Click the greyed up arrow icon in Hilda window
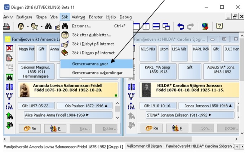 click(x=131, y=116)
